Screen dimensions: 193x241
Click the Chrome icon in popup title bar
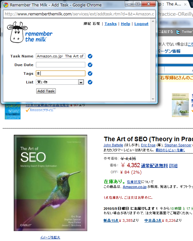[x=6, y=5]
